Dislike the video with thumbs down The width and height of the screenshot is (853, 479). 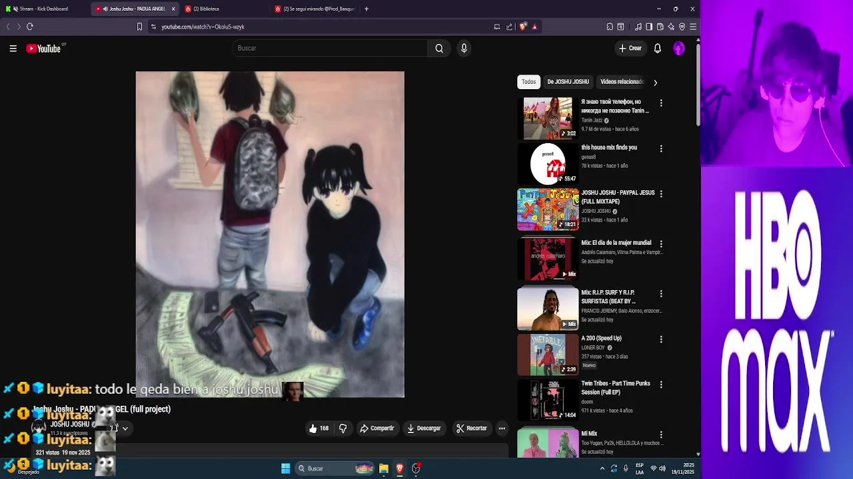pyautogui.click(x=343, y=428)
